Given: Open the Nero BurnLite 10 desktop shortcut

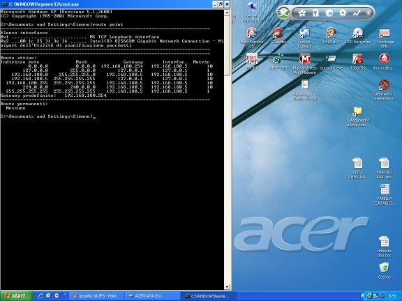Looking at the screenshot, I should pyautogui.click(x=252, y=38).
